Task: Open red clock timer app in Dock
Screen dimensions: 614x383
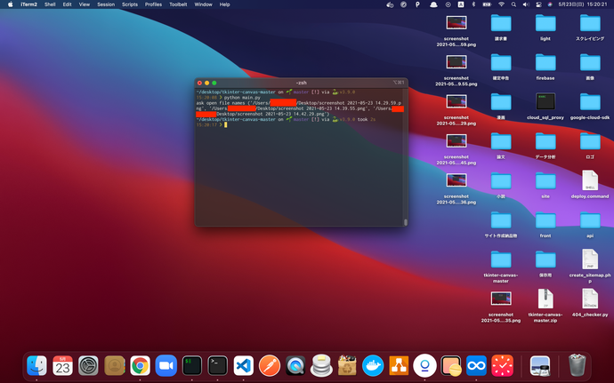Action: (x=502, y=366)
